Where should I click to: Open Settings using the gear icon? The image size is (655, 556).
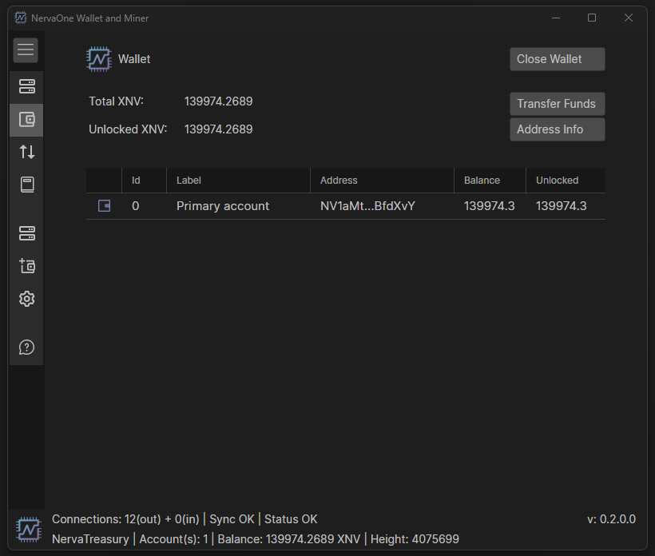(x=26, y=299)
